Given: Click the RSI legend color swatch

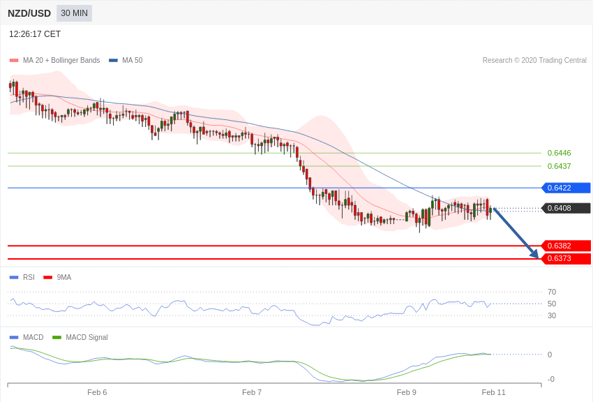Looking at the screenshot, I should (14, 278).
